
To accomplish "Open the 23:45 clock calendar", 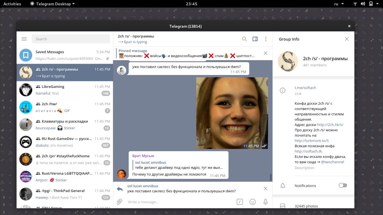I will (x=191, y=4).
